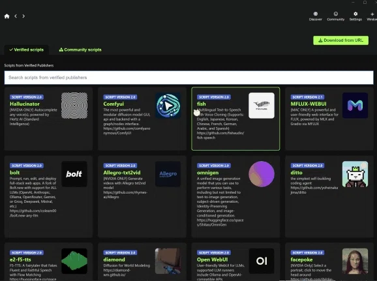This screenshot has height=281, width=377.
Task: Switch to the Verified scripts tab
Action: click(27, 50)
